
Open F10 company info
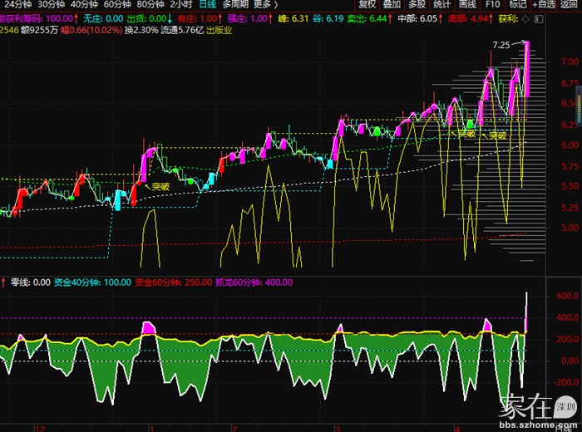coord(493,4)
